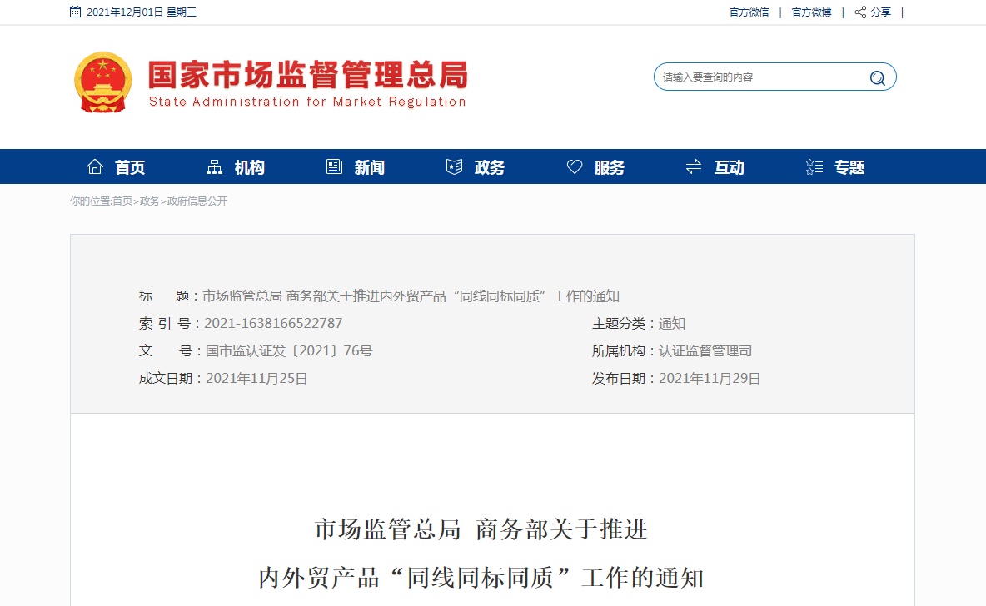The height and width of the screenshot is (606, 986).
Task: Click 首页 in the breadcrumb trail
Action: (122, 201)
